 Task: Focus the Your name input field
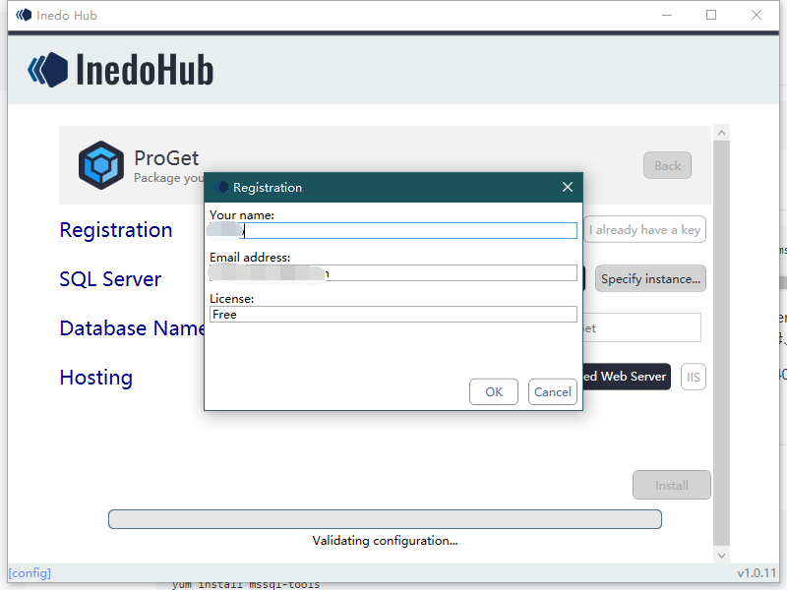[x=393, y=230]
